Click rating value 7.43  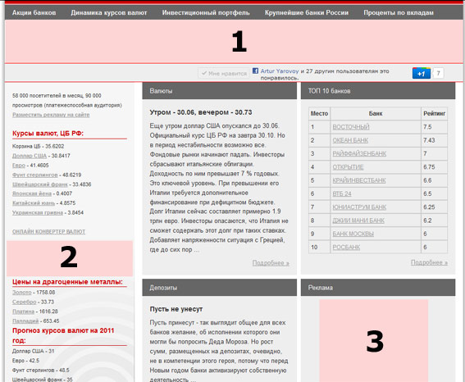tap(429, 140)
